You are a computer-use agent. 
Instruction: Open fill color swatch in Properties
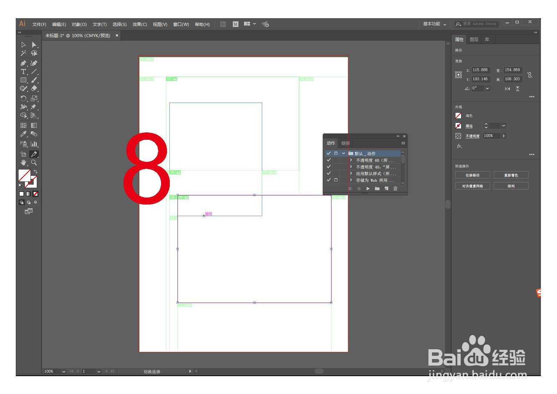coord(458,116)
